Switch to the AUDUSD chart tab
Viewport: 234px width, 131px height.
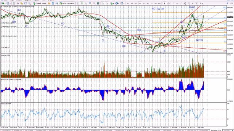coord(95,130)
